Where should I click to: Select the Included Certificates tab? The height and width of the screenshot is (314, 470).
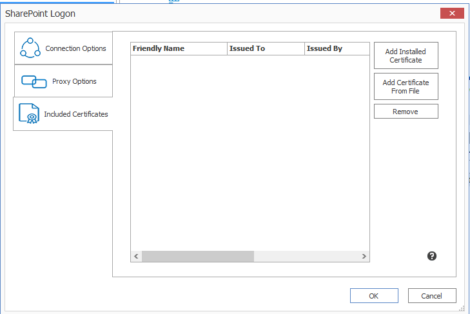tap(63, 114)
